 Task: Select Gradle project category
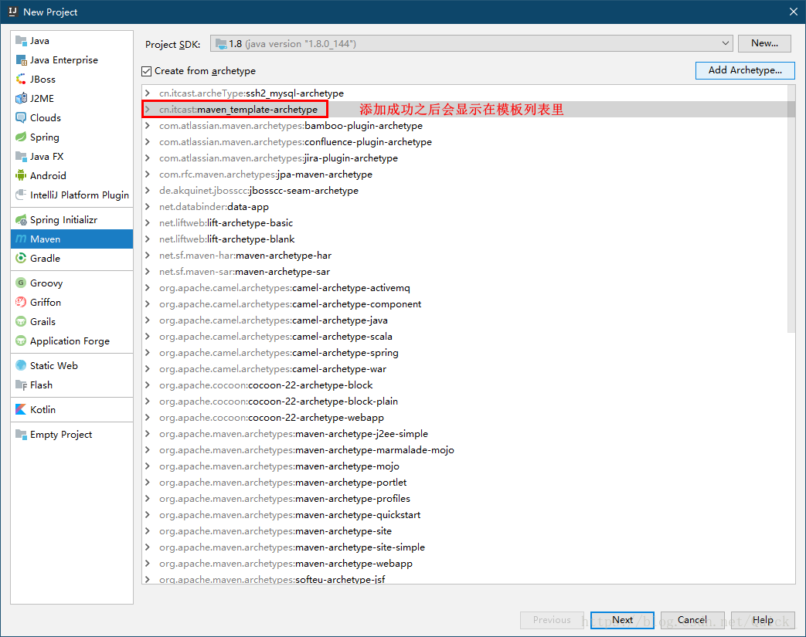tap(71, 259)
